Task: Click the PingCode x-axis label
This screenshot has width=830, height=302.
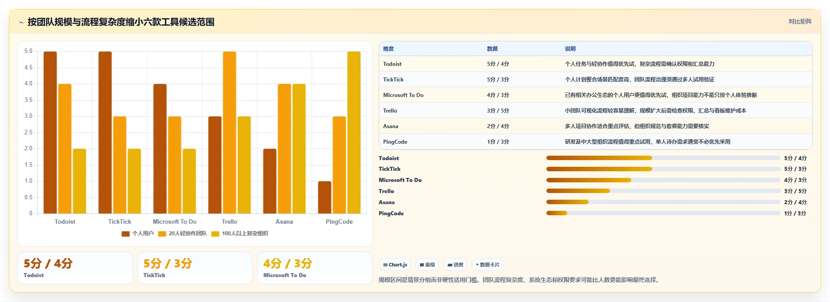Action: click(x=339, y=221)
